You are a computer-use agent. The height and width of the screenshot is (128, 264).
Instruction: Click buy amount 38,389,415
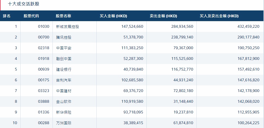click(133, 123)
